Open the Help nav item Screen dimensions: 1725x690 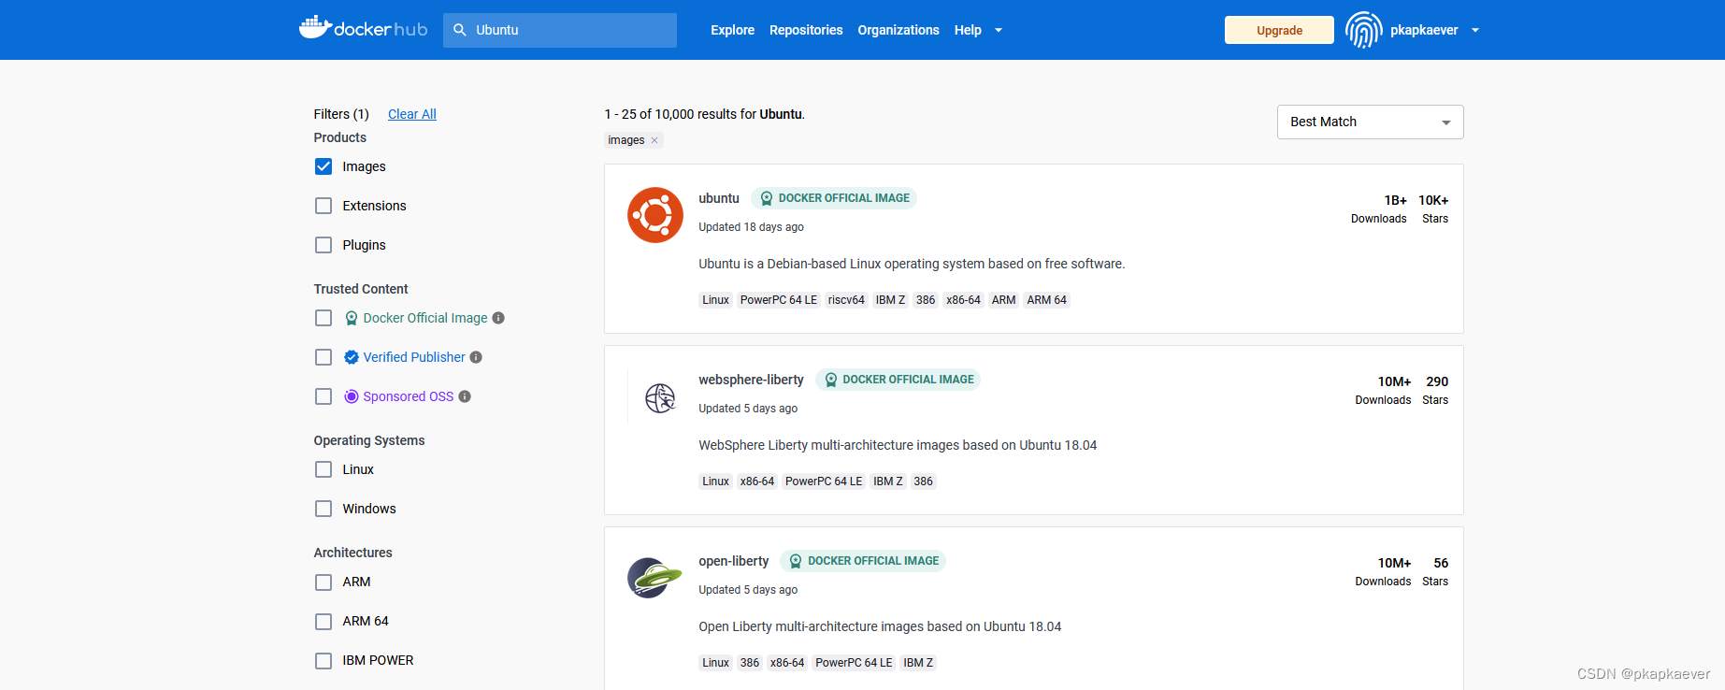(968, 30)
